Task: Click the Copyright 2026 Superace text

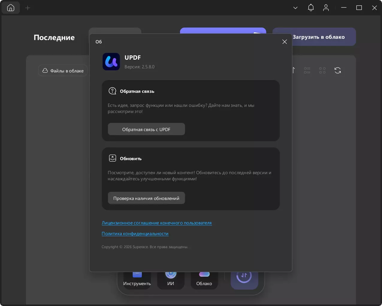Action: click(145, 247)
